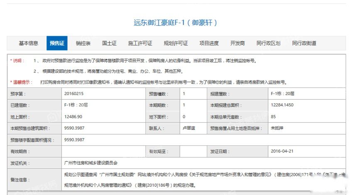Show the 项目进度 tab

tap(209, 43)
